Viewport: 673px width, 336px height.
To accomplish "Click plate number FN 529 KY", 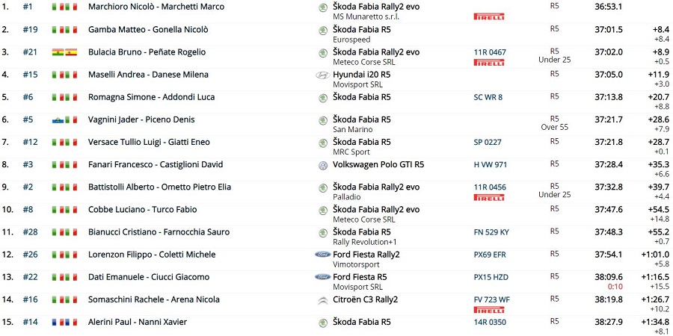I will [x=491, y=232].
